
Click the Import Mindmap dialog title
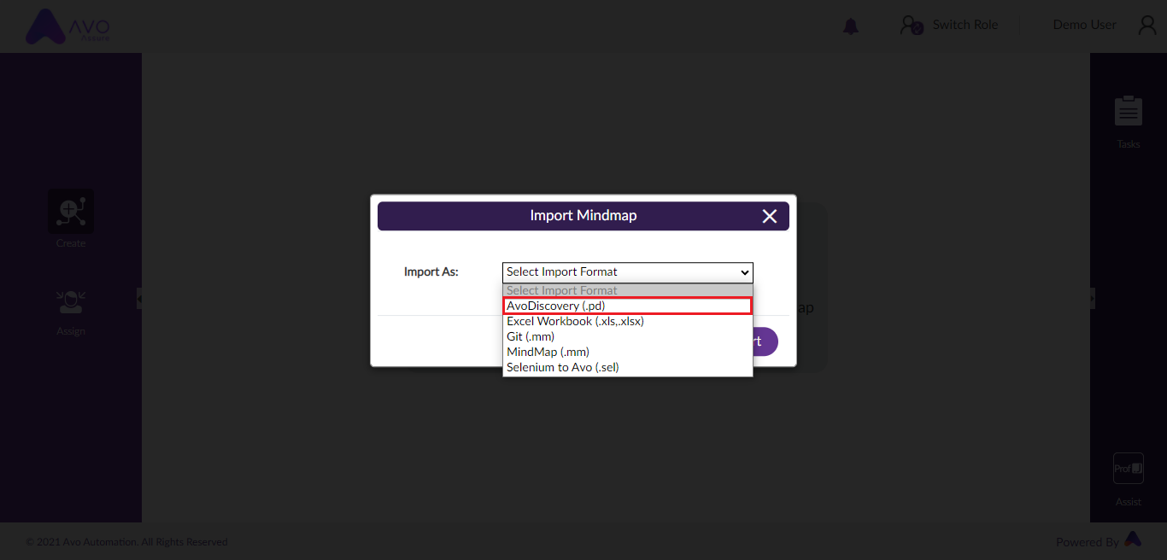[x=583, y=215]
